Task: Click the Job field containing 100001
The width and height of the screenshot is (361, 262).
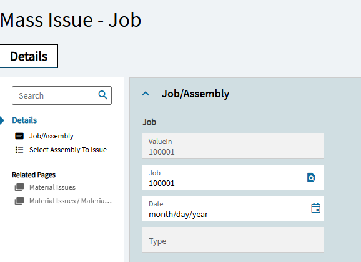Action: [x=233, y=177]
